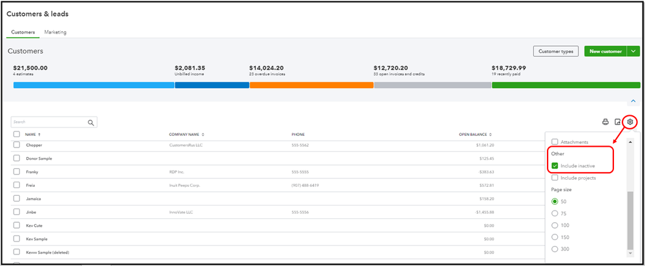Viewport: 645px width, 266px height.
Task: Enable the Attachments column checkbox
Action: 555,142
